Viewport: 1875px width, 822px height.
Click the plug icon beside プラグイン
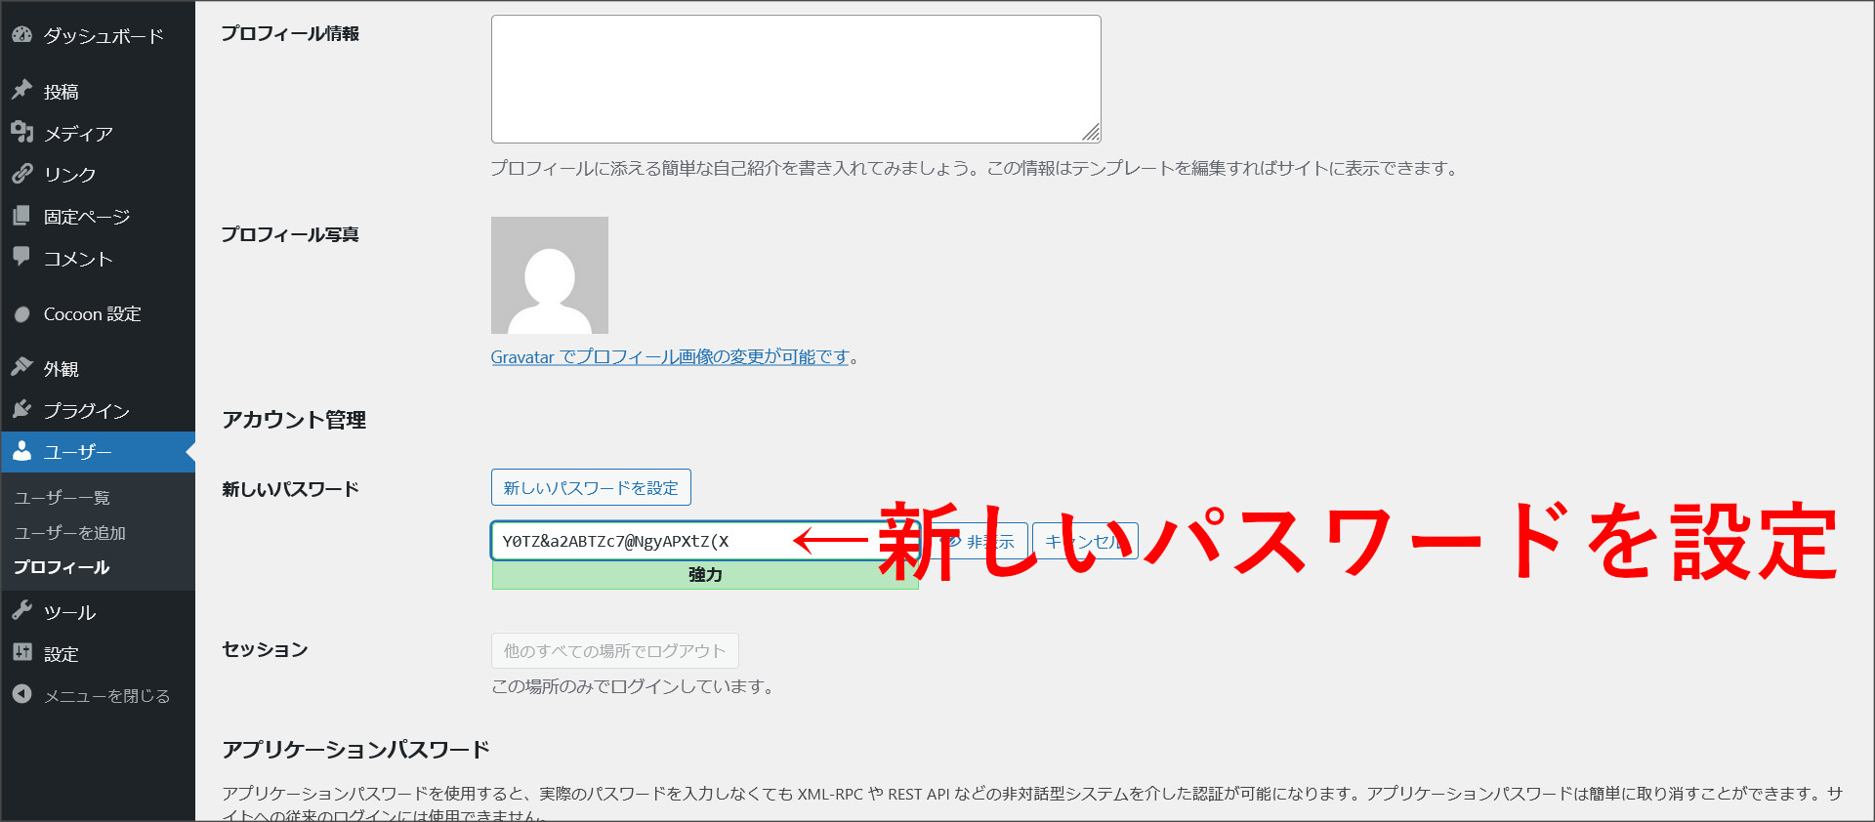tap(21, 410)
